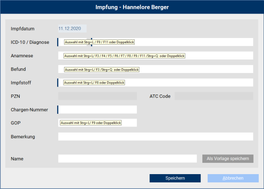Screen dimensions: 264x189
Task: Click the Impfung - Hannelore Berger title bar
Action: pos(132,8)
